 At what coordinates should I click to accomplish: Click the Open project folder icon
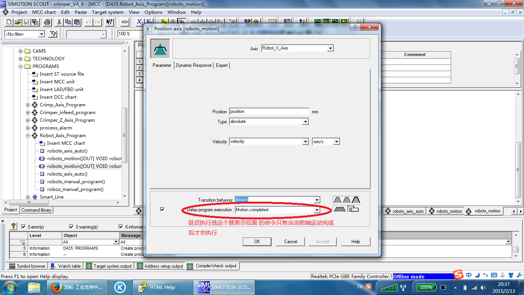[x=18, y=22]
